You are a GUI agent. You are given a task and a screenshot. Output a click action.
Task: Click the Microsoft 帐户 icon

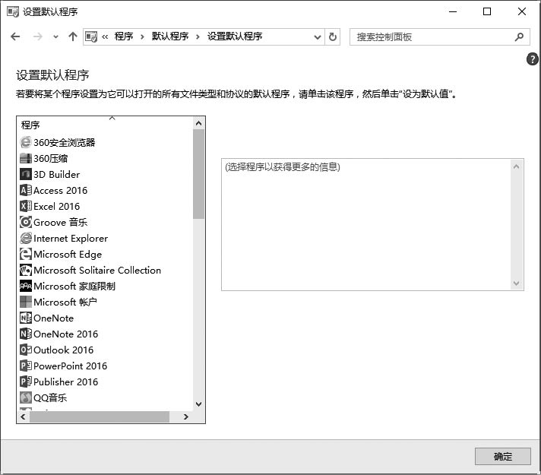(26, 302)
